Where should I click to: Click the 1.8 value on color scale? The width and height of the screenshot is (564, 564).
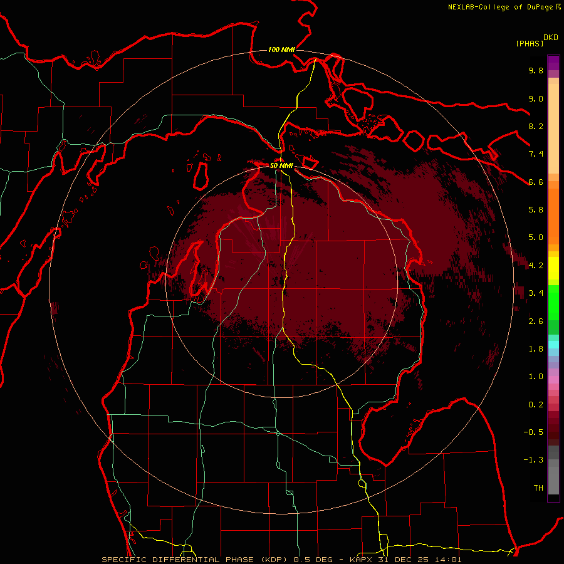click(536, 349)
